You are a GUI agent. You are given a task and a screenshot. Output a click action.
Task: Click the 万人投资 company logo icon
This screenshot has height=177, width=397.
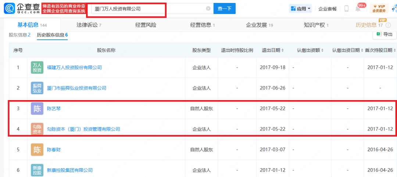click(37, 67)
